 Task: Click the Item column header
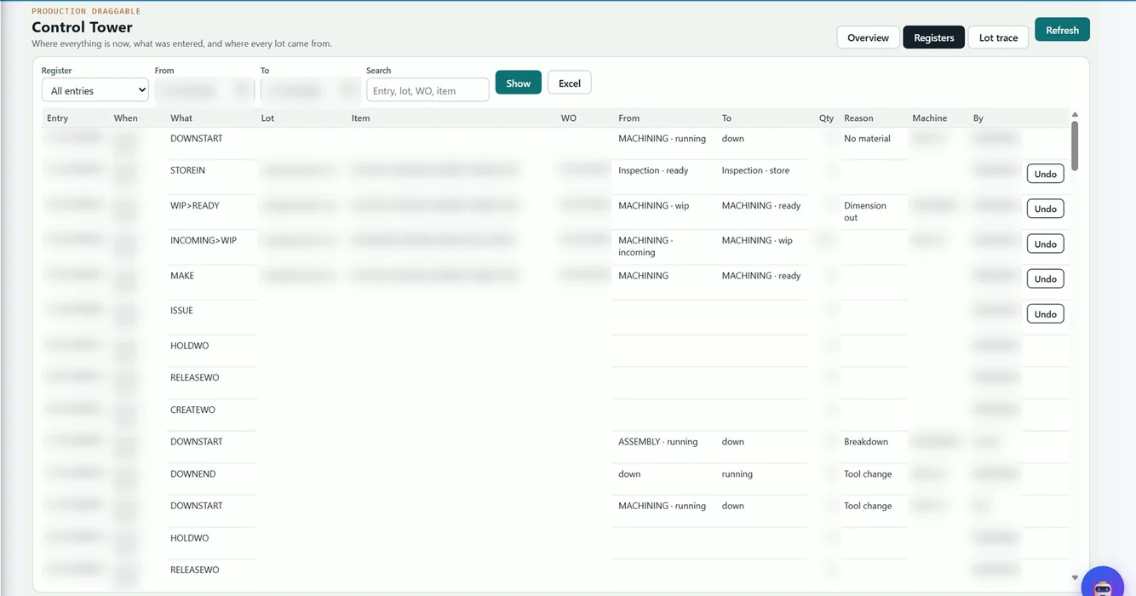[360, 118]
